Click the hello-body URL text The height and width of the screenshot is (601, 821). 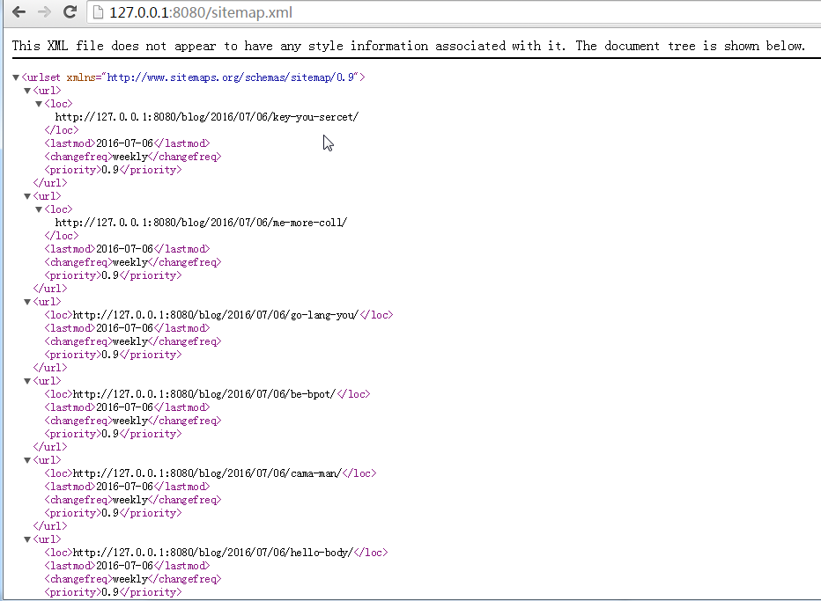click(212, 553)
